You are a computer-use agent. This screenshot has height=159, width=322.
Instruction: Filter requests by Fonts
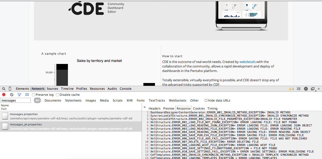(141, 101)
